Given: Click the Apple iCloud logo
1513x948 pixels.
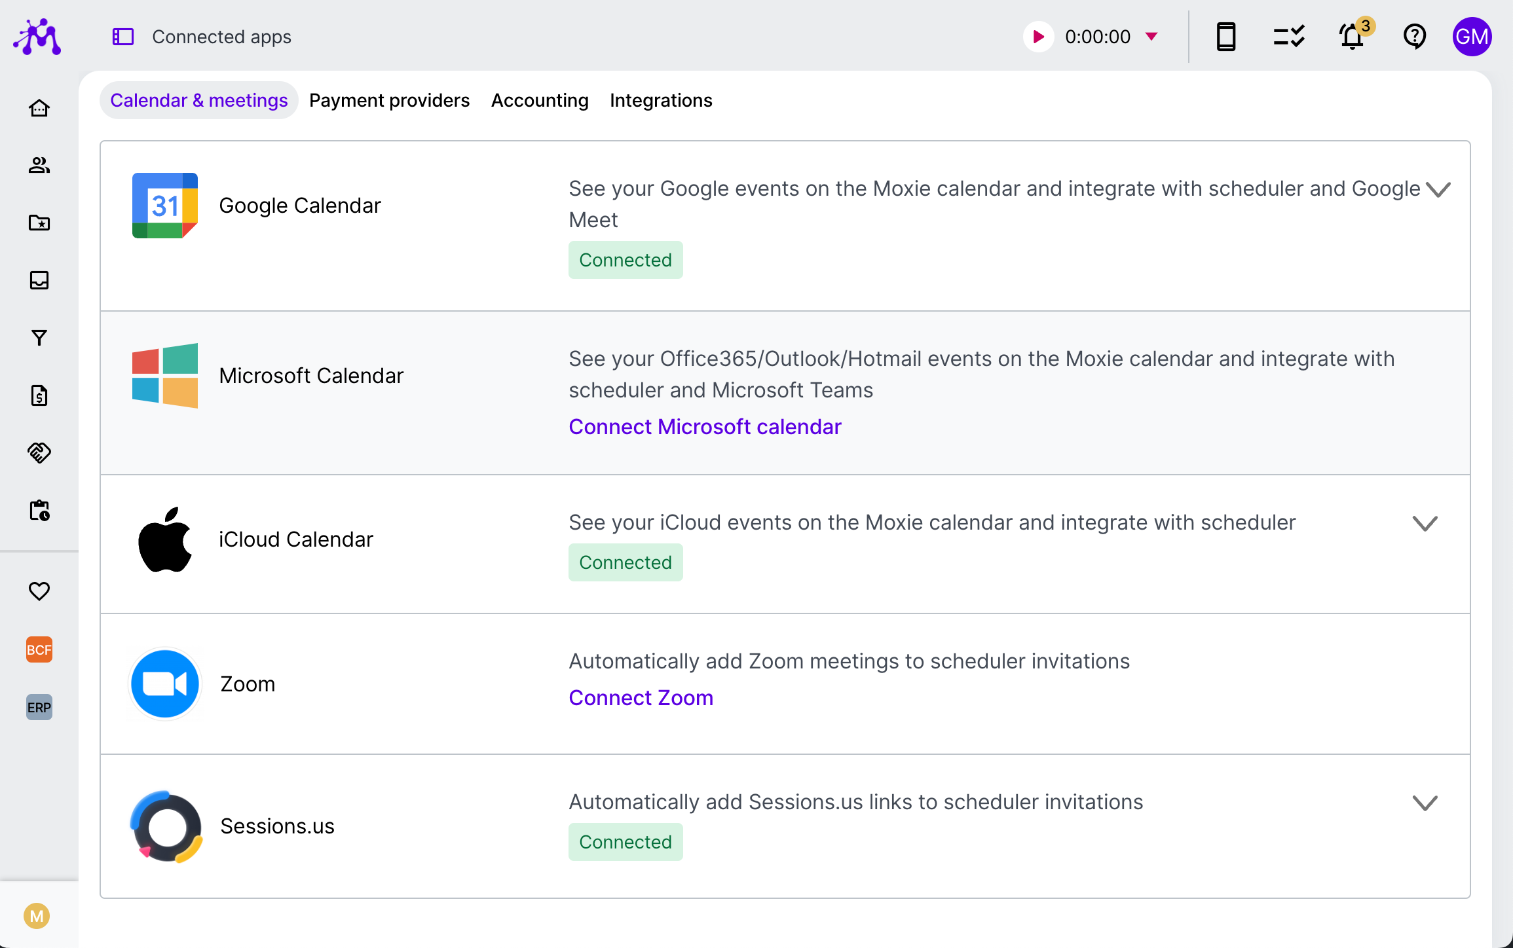Looking at the screenshot, I should pos(165,539).
